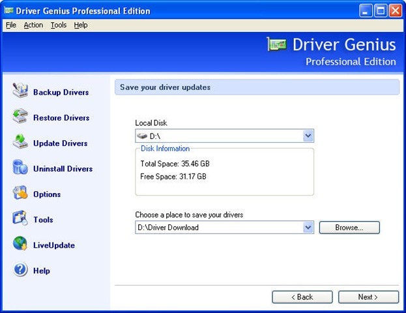The height and width of the screenshot is (313, 406).
Task: Click the Restore Drivers icon
Action: (x=20, y=116)
